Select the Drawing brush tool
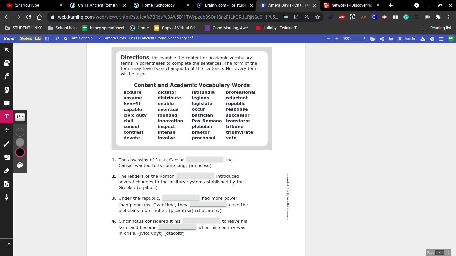This screenshot has width=456, height=256. [x=7, y=144]
